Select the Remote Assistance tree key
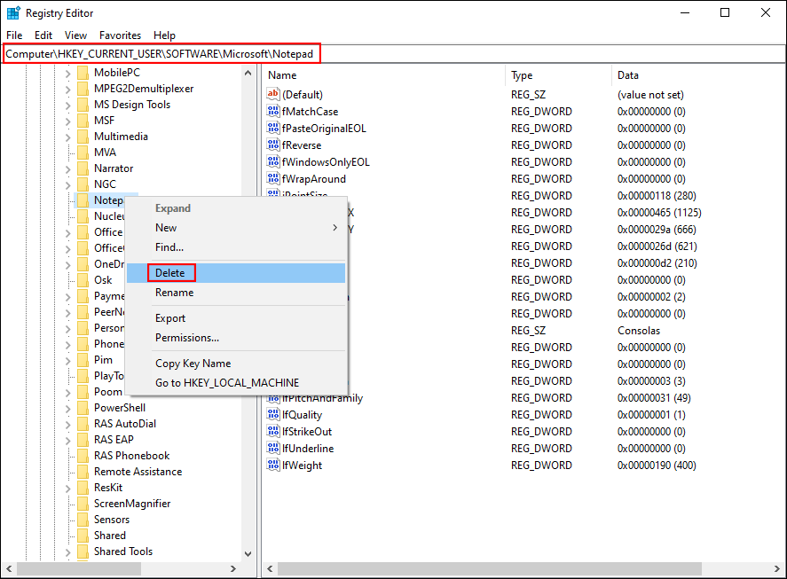Screen dimensions: 787x579 point(138,472)
